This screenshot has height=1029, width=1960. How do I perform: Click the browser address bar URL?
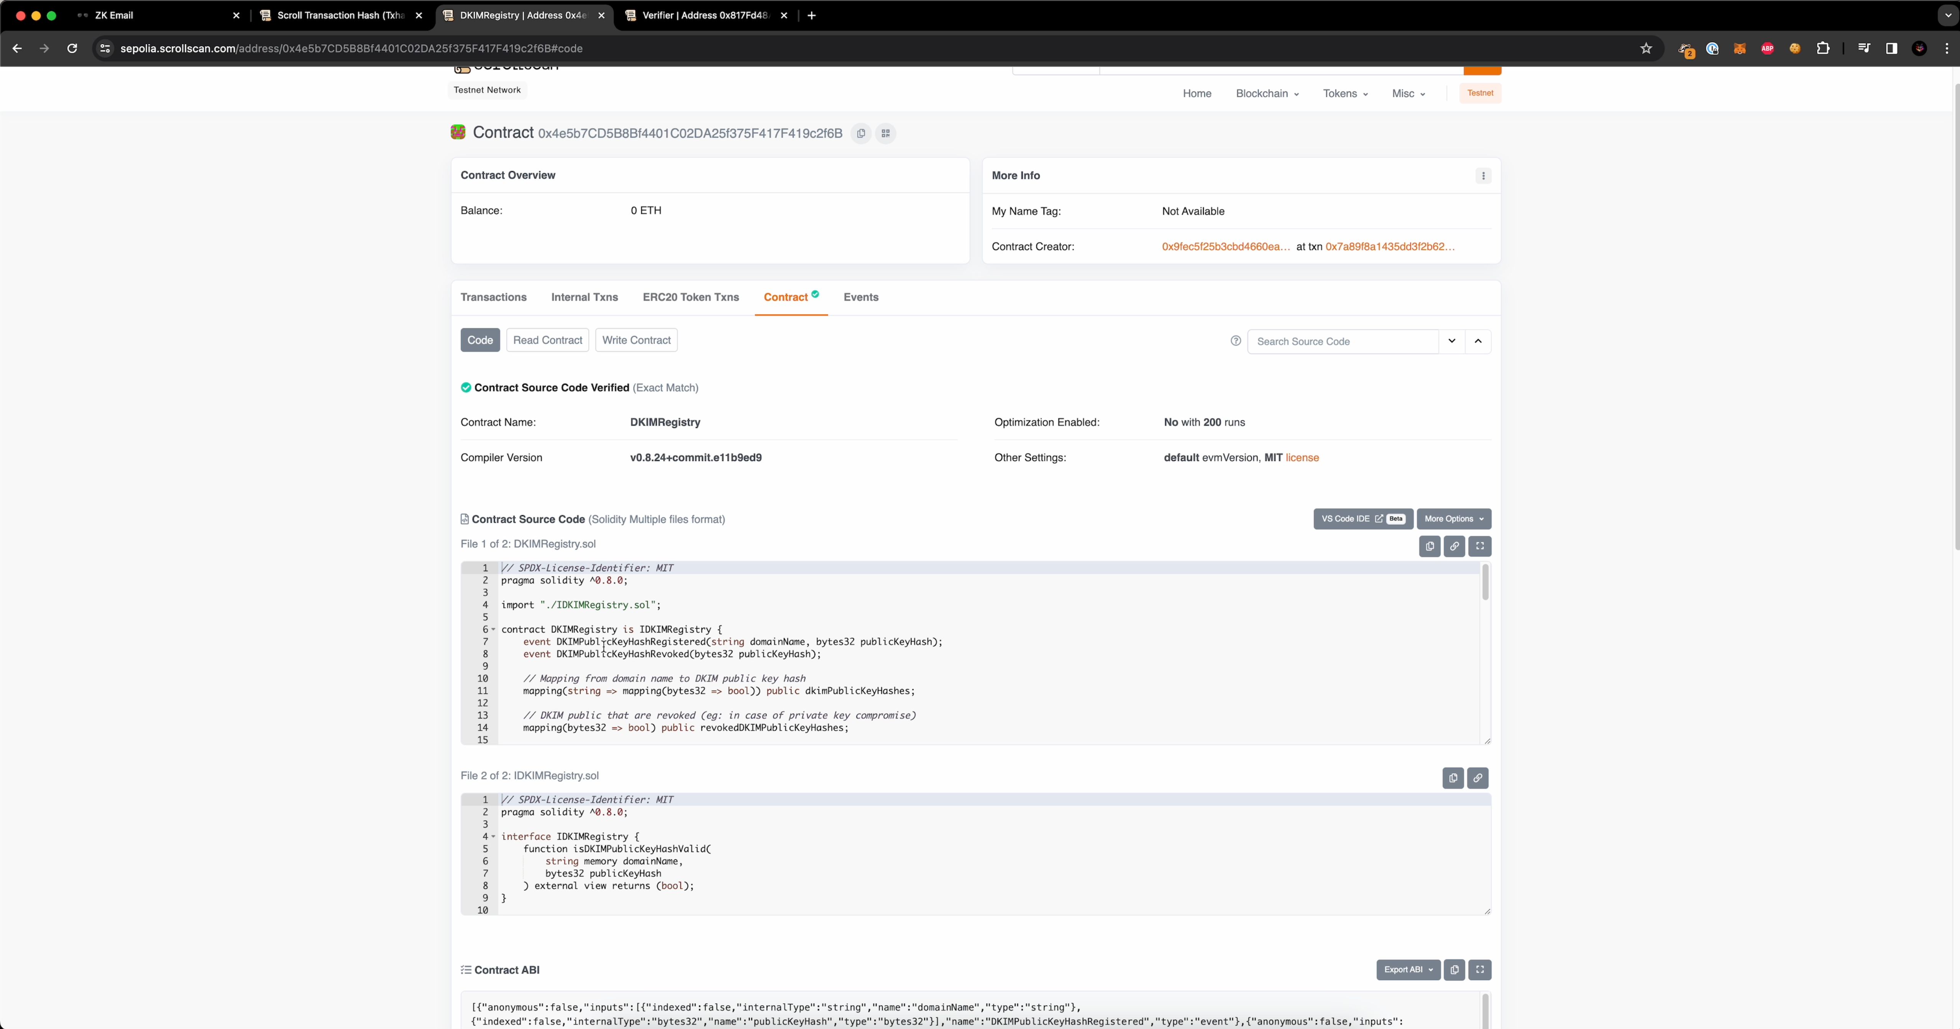point(351,48)
